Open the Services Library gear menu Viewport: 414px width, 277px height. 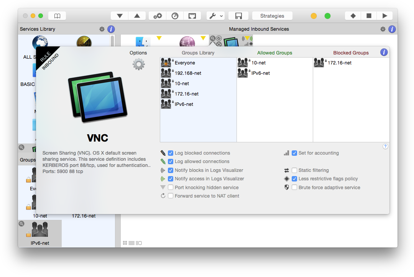(x=102, y=29)
